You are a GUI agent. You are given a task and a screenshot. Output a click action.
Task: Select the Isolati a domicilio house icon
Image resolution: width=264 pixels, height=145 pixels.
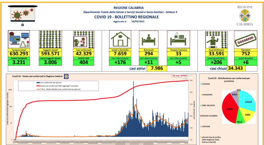coord(120,39)
